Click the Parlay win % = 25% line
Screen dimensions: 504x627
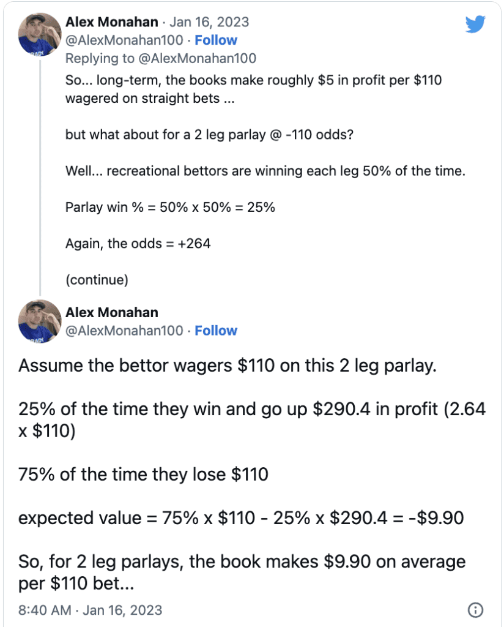pyautogui.click(x=170, y=207)
